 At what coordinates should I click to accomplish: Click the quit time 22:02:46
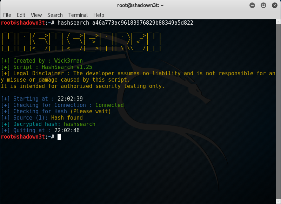[x=67, y=130]
